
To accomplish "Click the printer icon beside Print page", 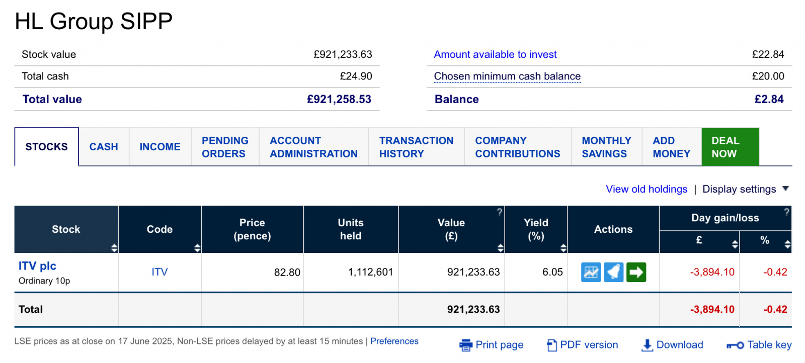I will pyautogui.click(x=466, y=345).
